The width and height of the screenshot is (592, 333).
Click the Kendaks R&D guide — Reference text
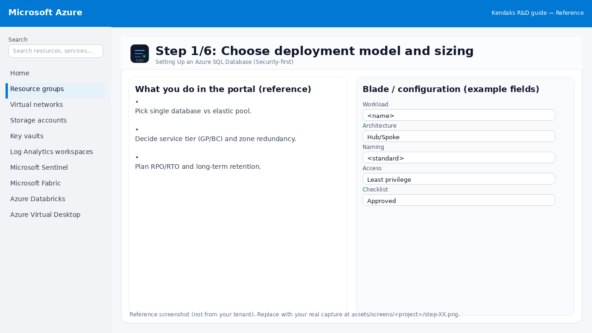click(x=537, y=12)
